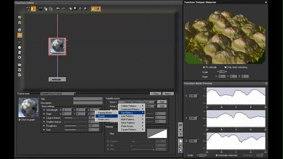This screenshot has height=159, width=283.
Task: Open the Filter curve thumbnail
Action: click(157, 133)
